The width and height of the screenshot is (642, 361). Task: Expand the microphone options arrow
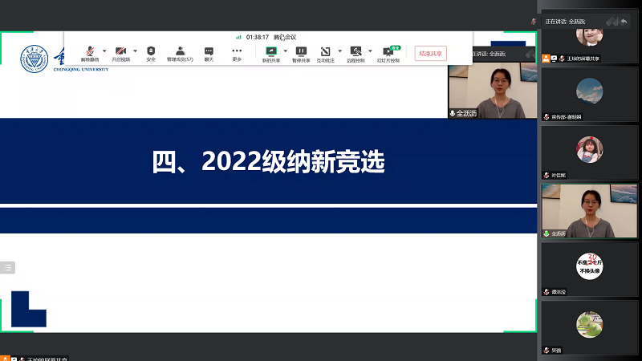(x=104, y=51)
